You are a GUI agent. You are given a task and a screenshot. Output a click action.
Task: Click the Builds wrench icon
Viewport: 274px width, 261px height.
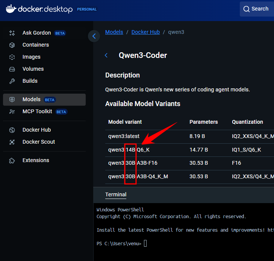12,81
